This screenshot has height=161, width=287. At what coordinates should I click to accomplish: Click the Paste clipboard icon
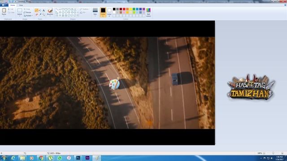click(4, 10)
